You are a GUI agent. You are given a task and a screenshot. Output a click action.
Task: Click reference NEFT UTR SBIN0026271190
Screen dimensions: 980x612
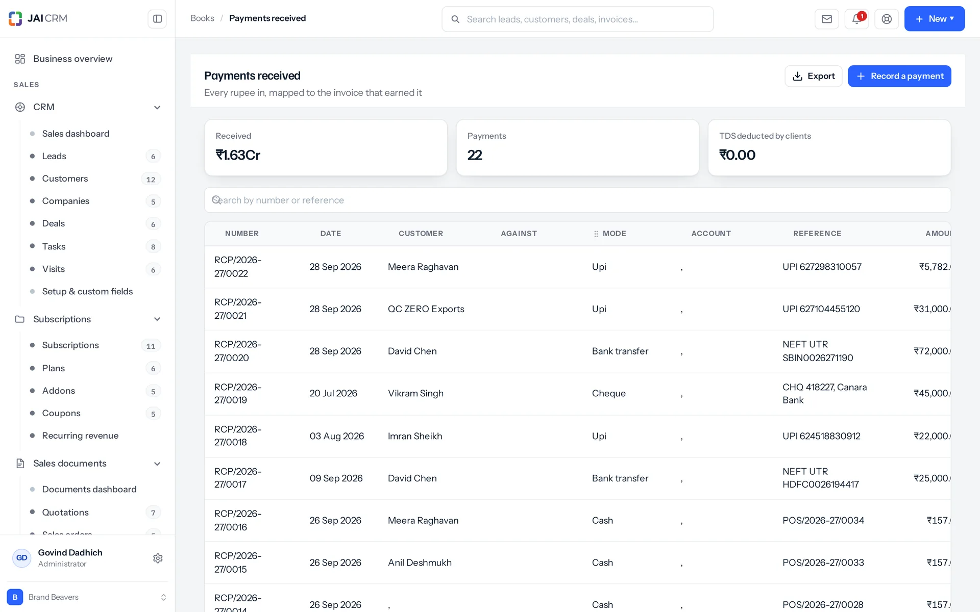818,351
